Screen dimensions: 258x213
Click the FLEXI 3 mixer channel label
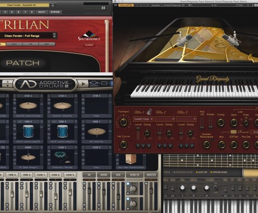70,175
